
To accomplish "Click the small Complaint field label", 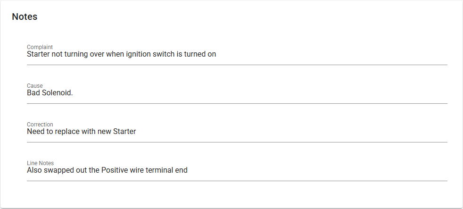I will click(x=40, y=47).
